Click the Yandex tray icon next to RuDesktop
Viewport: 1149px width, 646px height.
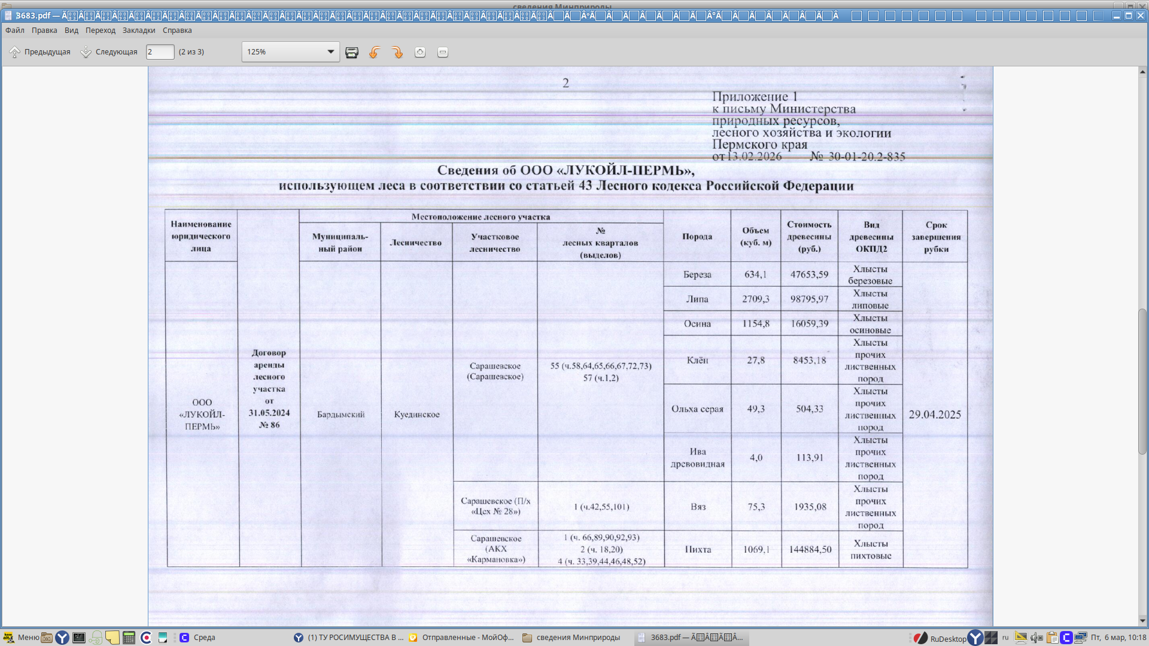[x=975, y=638]
